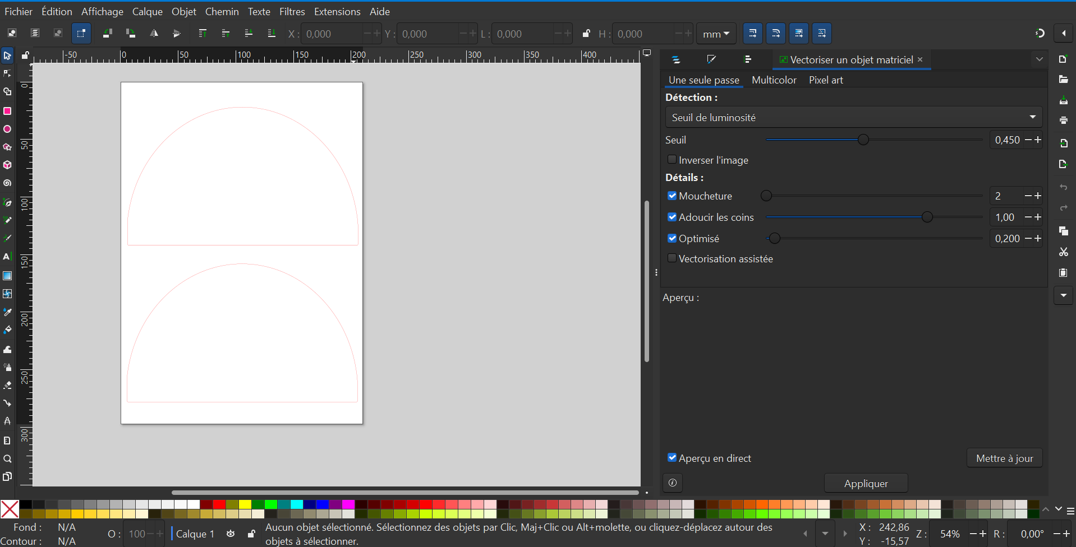Click the Cut scissors icon
The width and height of the screenshot is (1076, 547).
(x=1063, y=252)
